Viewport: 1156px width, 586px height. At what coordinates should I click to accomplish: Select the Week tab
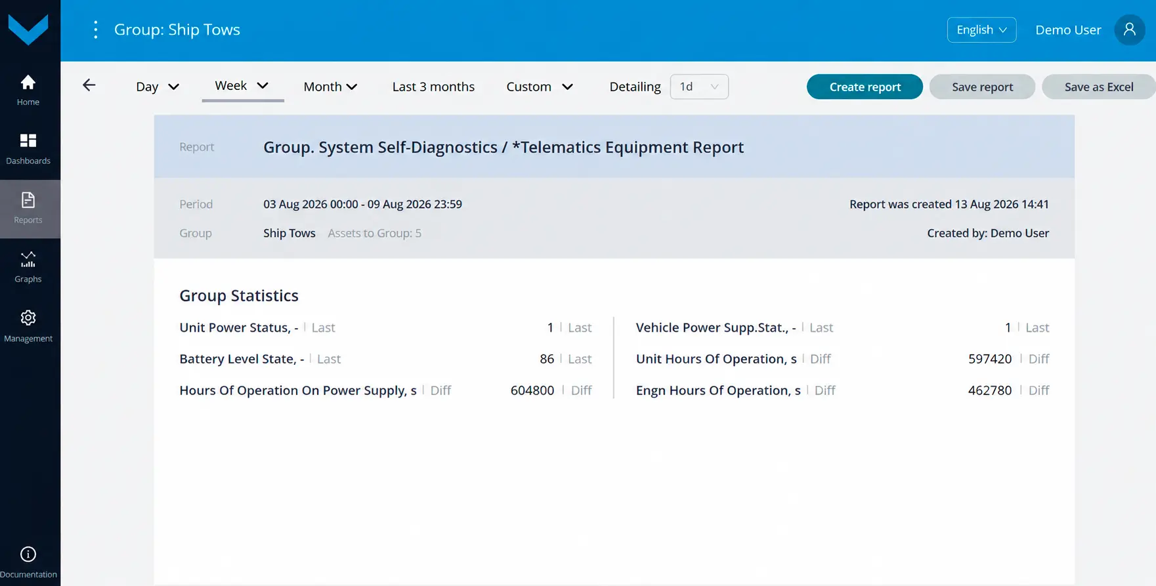pos(242,87)
